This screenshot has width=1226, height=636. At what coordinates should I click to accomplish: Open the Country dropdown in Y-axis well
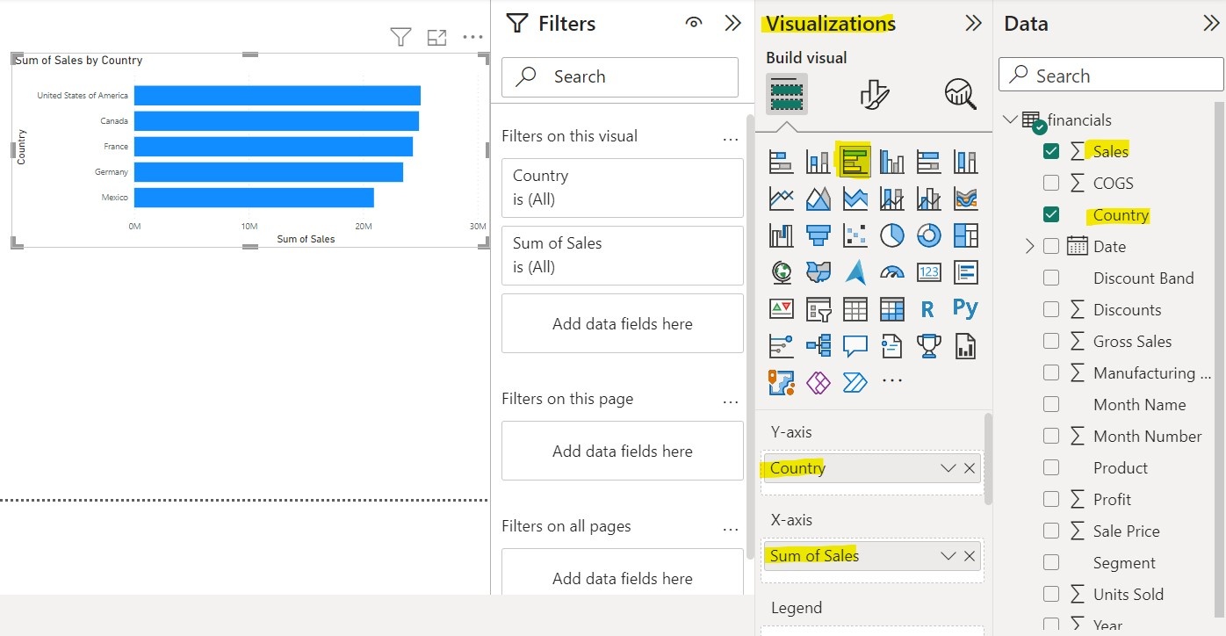coord(948,468)
